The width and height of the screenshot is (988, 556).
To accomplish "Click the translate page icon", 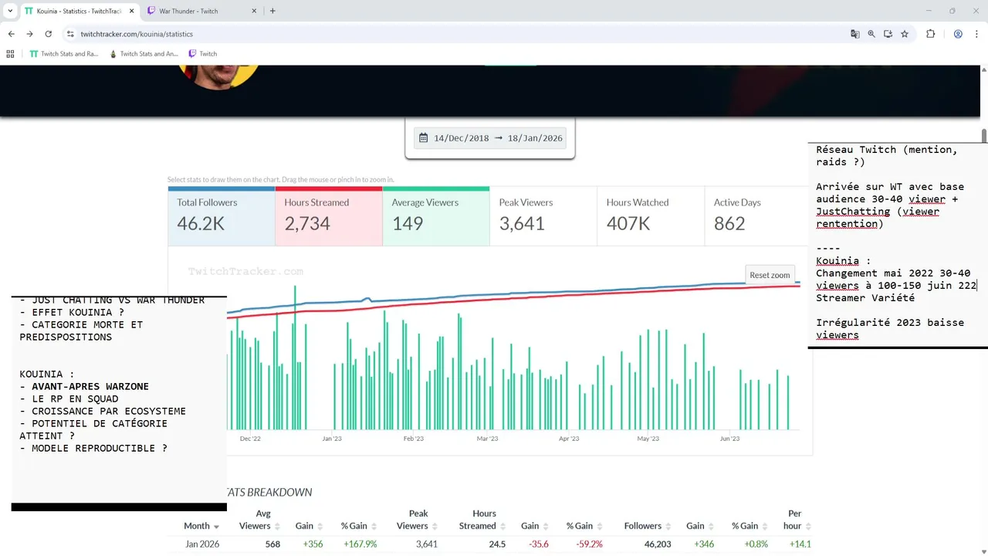I will pyautogui.click(x=855, y=34).
